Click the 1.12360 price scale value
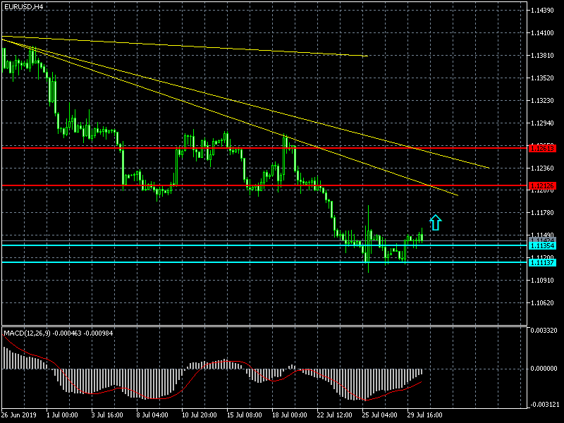The image size is (564, 423). tap(542, 168)
